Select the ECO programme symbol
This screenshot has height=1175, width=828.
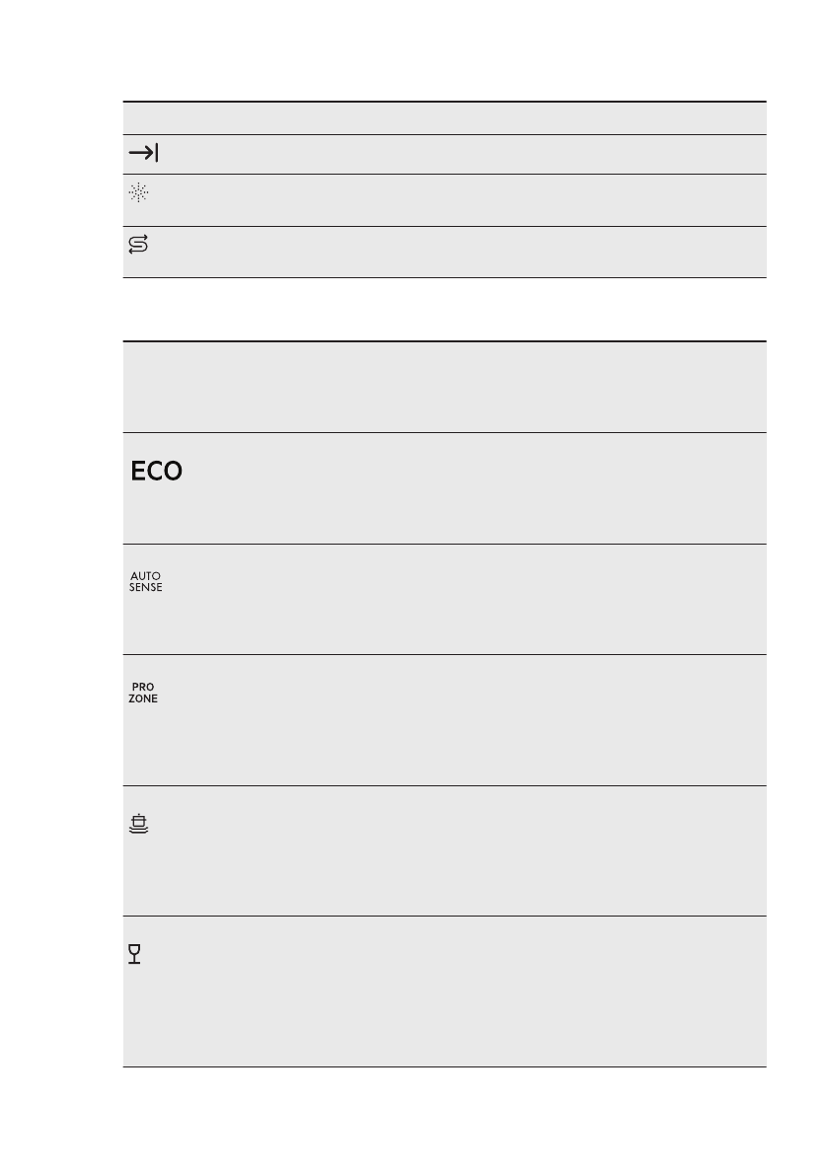click(x=157, y=472)
